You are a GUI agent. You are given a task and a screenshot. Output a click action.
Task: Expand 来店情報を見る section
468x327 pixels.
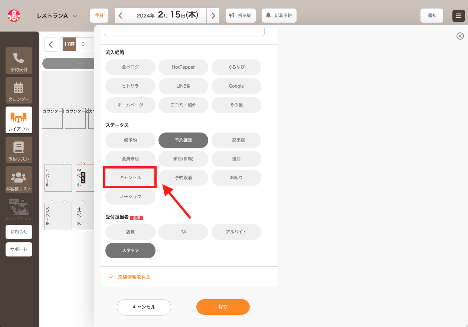129,277
